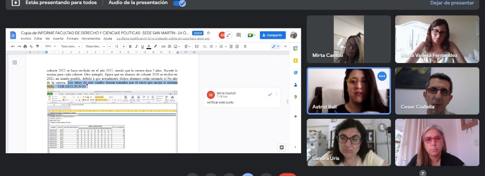Click Dejar de presentar link
Screen dimensions: 485x176
pyautogui.click(x=452, y=3)
